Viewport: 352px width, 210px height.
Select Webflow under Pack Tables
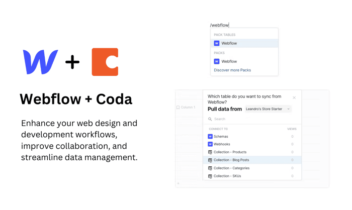[x=244, y=43]
